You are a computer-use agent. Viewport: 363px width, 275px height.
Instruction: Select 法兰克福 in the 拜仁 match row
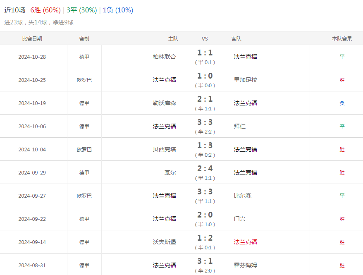(x=165, y=126)
